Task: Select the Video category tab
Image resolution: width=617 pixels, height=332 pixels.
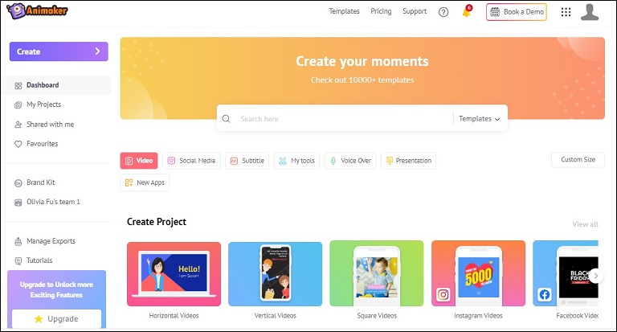Action: pyautogui.click(x=139, y=161)
